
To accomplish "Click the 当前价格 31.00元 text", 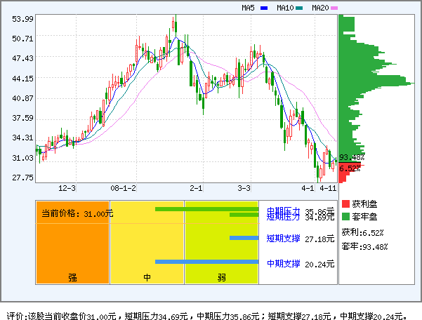I will [77, 213].
